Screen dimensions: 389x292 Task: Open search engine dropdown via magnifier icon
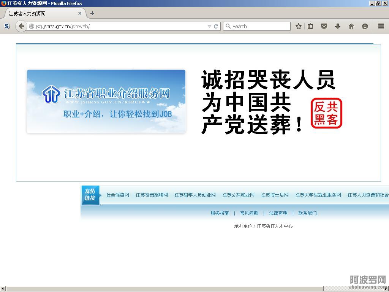coord(228,26)
